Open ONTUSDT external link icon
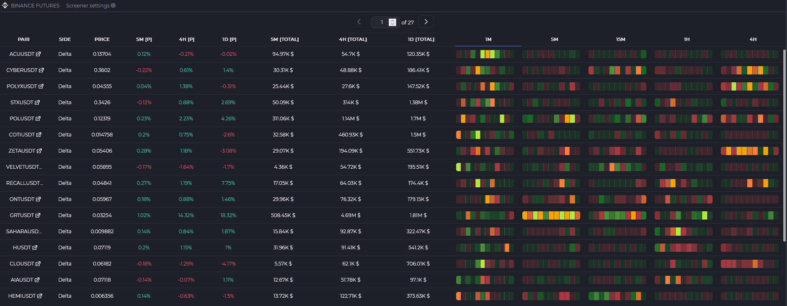This screenshot has width=787, height=306. pyautogui.click(x=38, y=199)
